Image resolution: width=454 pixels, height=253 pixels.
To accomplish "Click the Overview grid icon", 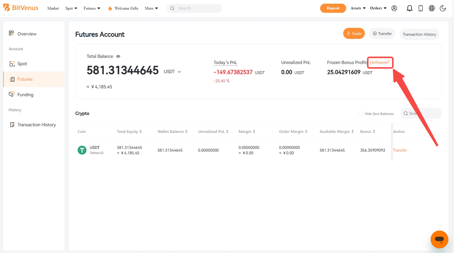I will [x=11, y=33].
